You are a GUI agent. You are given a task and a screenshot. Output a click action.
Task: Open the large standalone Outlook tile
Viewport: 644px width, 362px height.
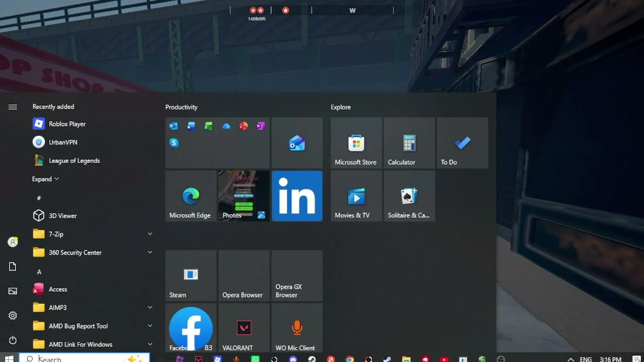[297, 143]
